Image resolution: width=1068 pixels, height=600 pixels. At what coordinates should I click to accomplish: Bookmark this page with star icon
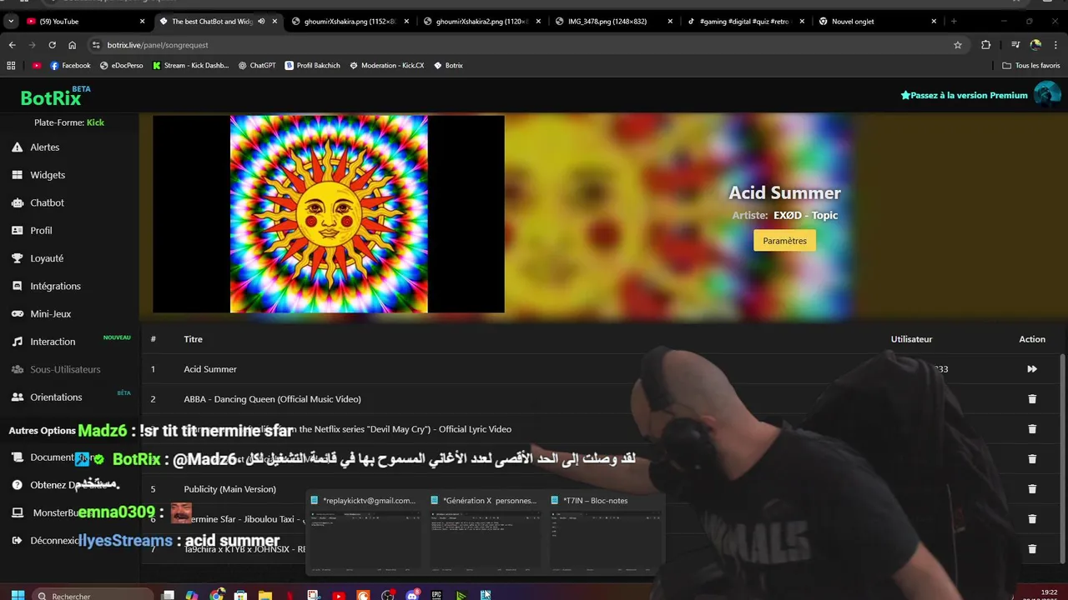pos(958,45)
